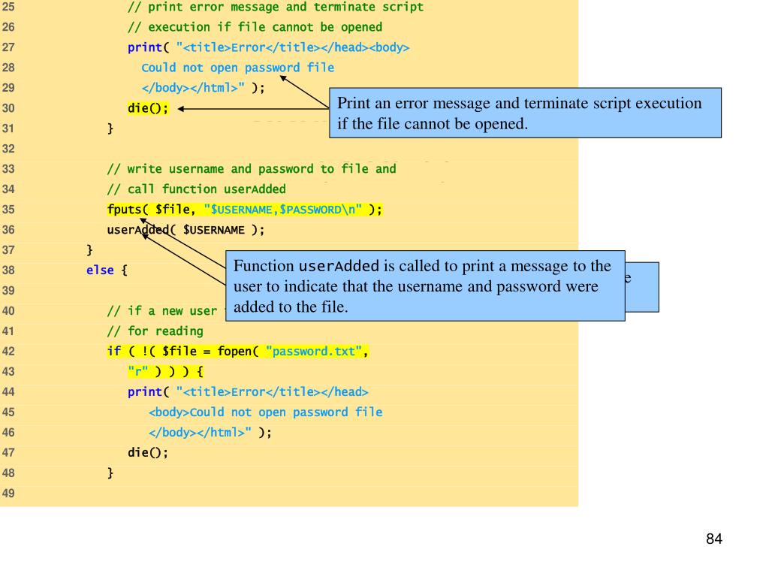769x577 pixels.
Task: Click the print statement on line 27
Action: (x=268, y=47)
